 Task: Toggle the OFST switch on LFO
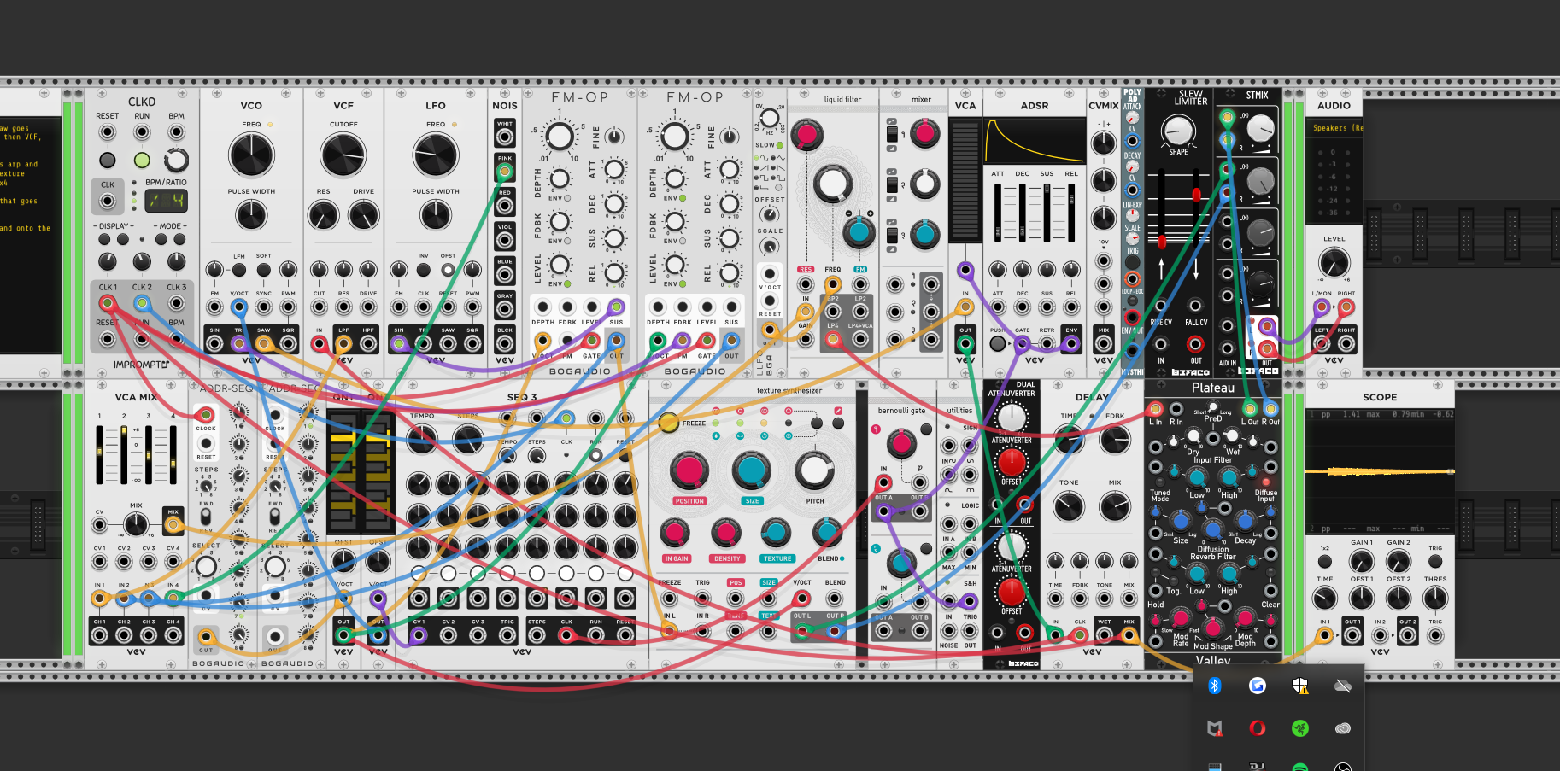(x=448, y=270)
